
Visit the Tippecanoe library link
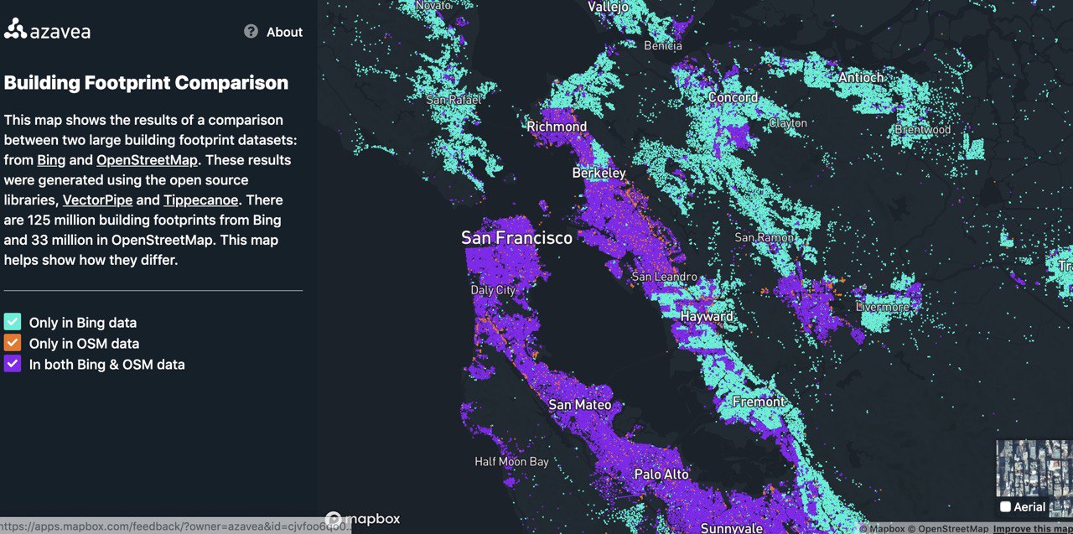click(200, 200)
